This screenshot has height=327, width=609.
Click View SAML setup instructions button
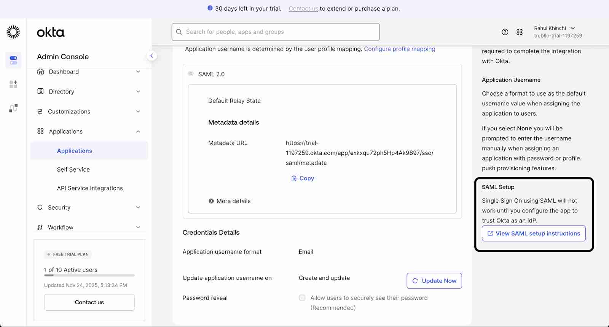pyautogui.click(x=534, y=233)
